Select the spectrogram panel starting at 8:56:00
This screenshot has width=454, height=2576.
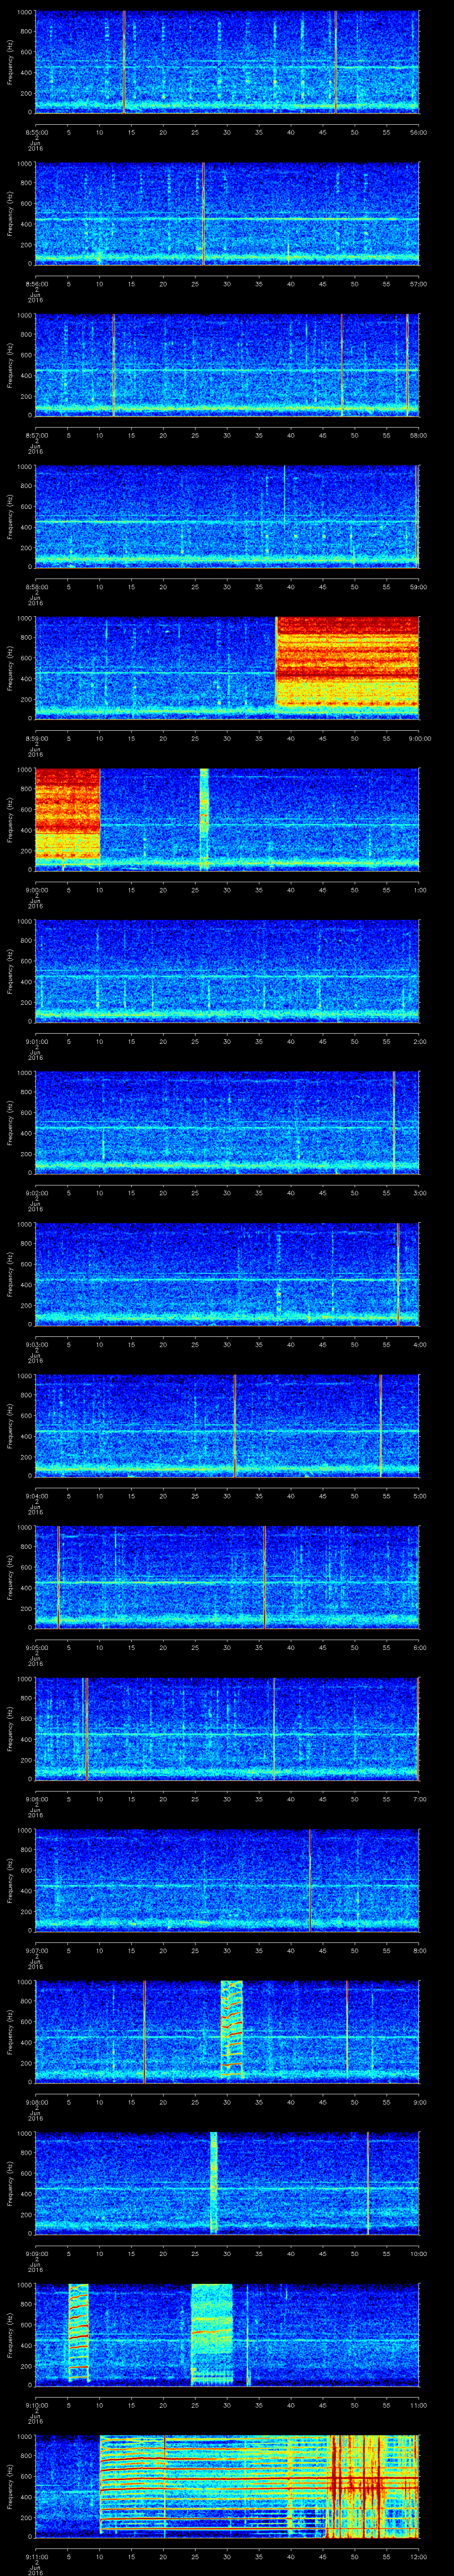tap(227, 213)
